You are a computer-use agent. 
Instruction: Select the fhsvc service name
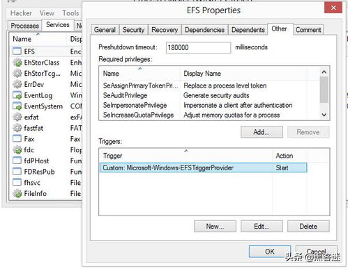32,183
